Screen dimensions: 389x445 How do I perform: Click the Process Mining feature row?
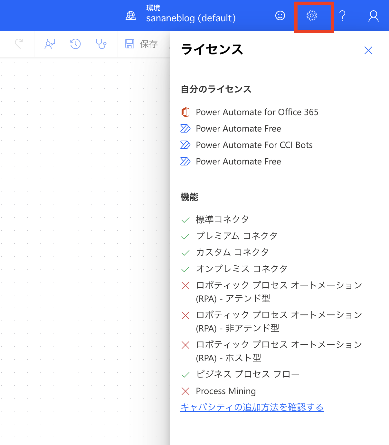(x=226, y=391)
